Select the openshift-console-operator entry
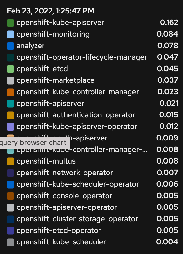This screenshot has width=183, height=254. coord(64,196)
